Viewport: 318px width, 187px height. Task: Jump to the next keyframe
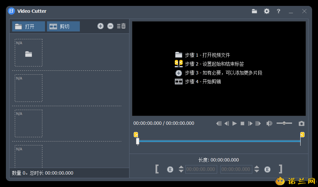click(x=258, y=123)
